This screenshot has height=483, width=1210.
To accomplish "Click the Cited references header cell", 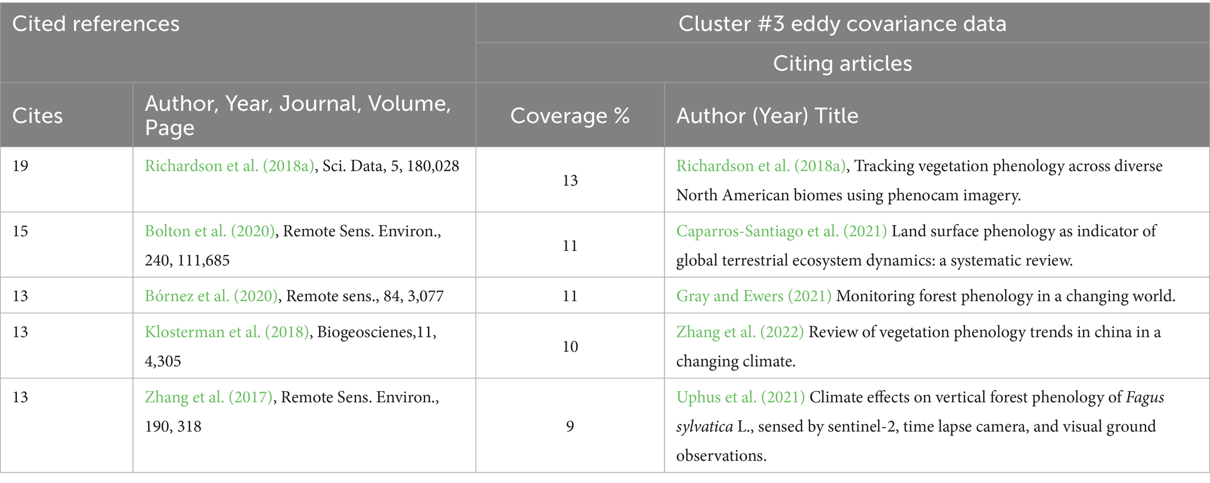I will pos(96,24).
